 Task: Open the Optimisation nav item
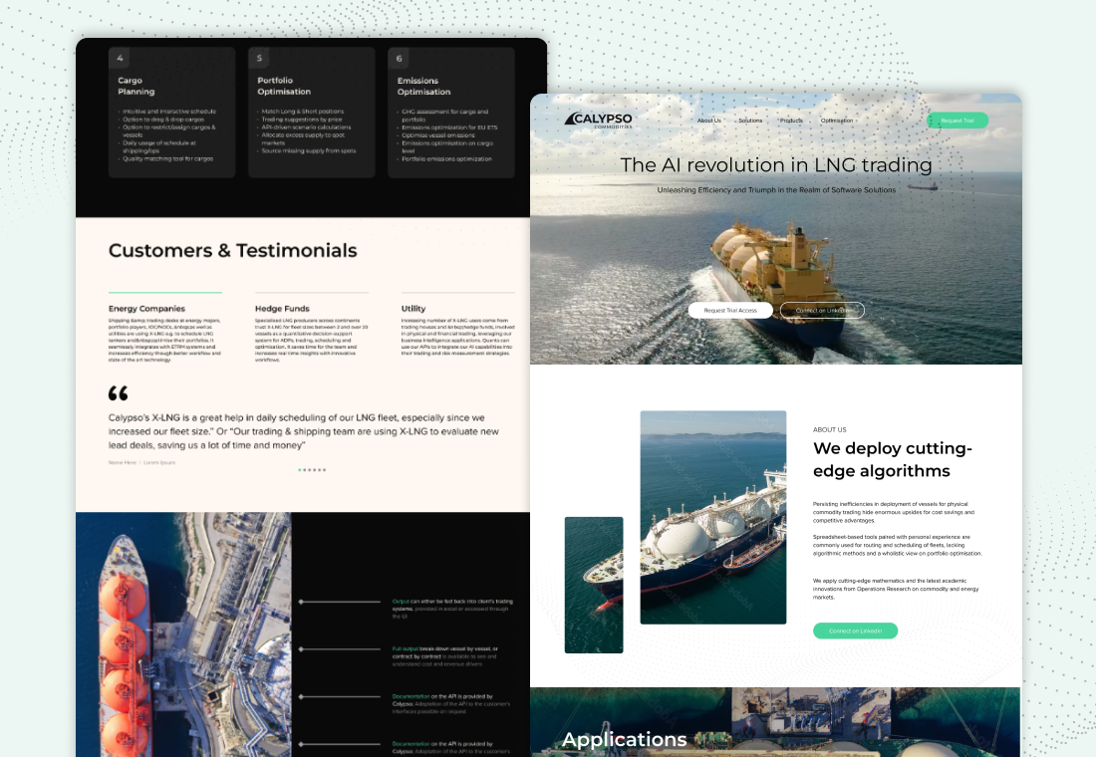click(837, 121)
